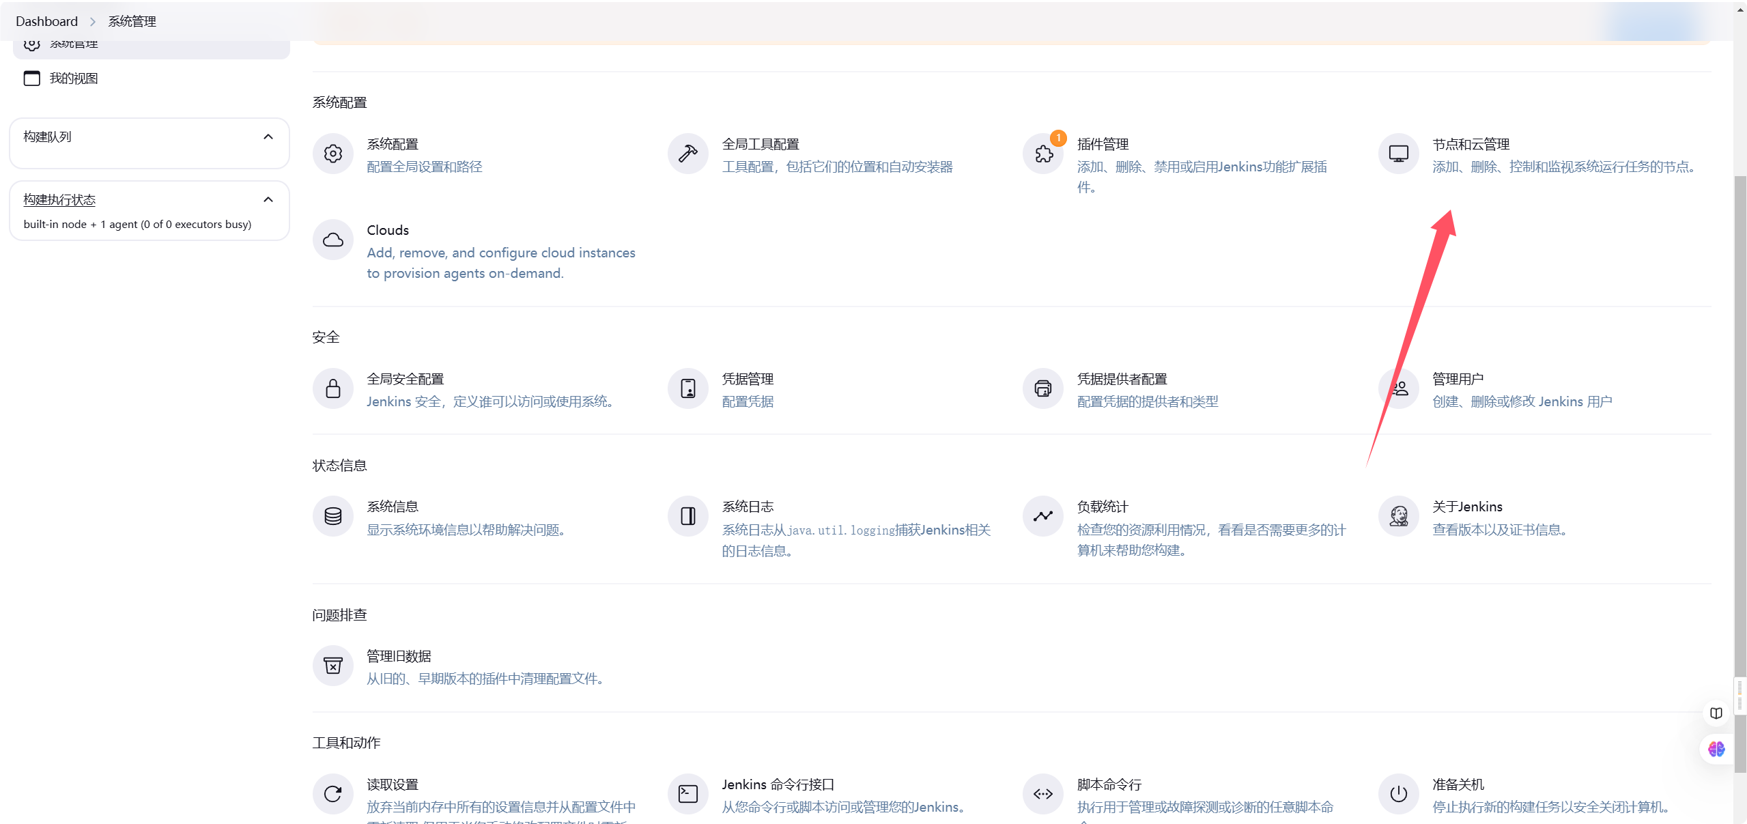Screen dimensions: 1747x824
Task: Go to Dashboard breadcrumb
Action: point(46,21)
